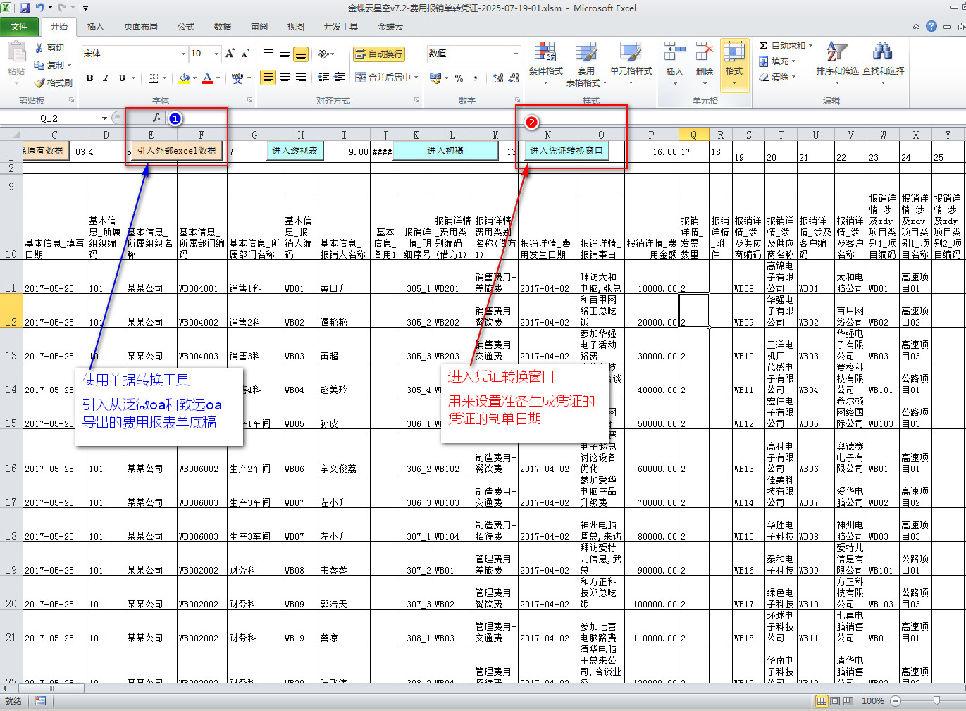The height and width of the screenshot is (711, 966).
Task: Click the 进入透视表 button
Action: click(295, 150)
